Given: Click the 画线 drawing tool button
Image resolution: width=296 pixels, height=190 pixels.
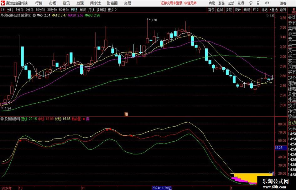Looking at the screenshot, I should tap(247, 10).
